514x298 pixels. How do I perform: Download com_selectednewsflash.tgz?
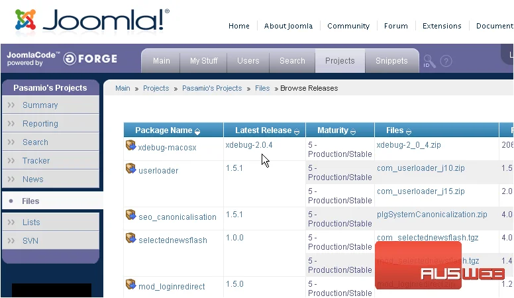427,237
